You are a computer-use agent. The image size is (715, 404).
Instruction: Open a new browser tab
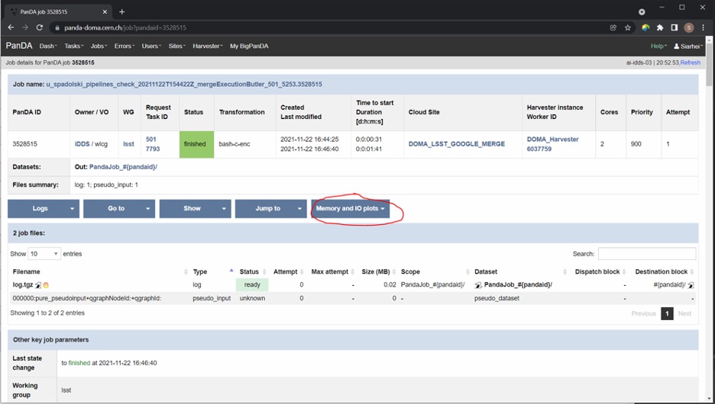click(121, 12)
